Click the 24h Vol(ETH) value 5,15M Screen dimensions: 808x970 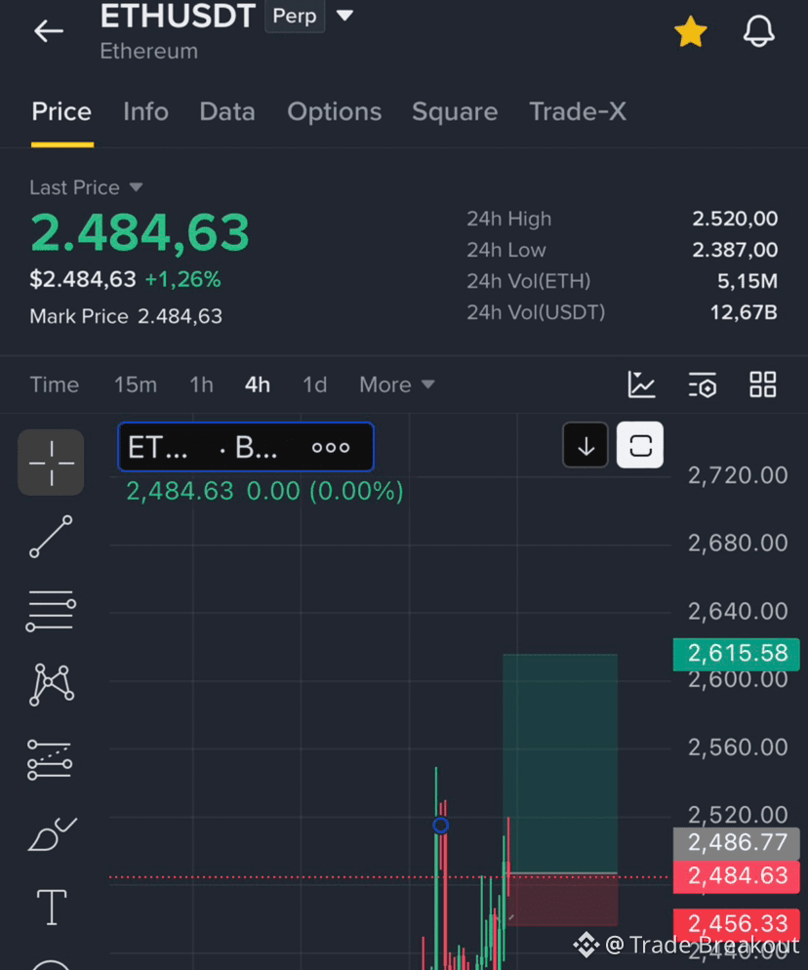[x=747, y=281]
